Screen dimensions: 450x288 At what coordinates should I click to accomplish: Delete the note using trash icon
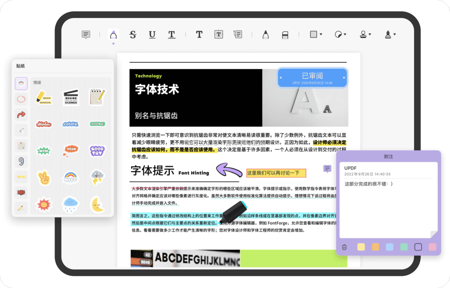point(344,247)
